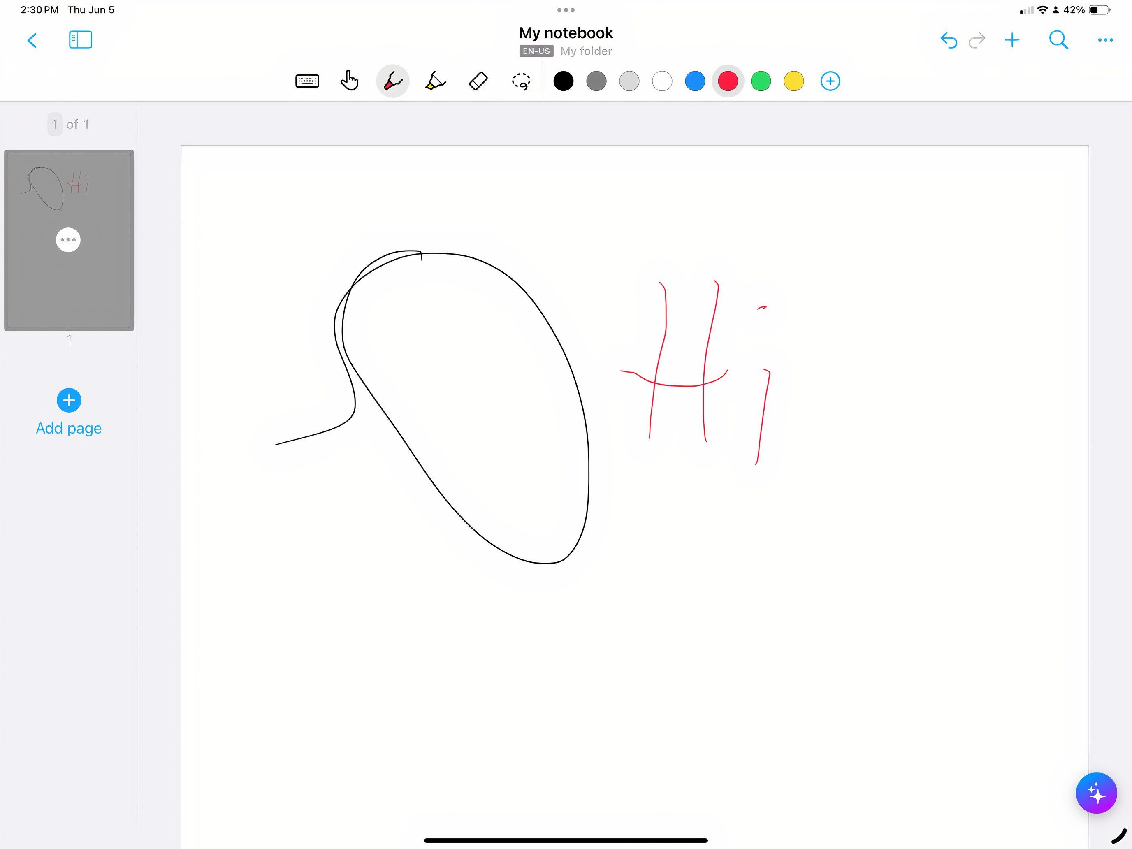Open the search tool
Viewport: 1132px width, 849px height.
click(x=1058, y=40)
